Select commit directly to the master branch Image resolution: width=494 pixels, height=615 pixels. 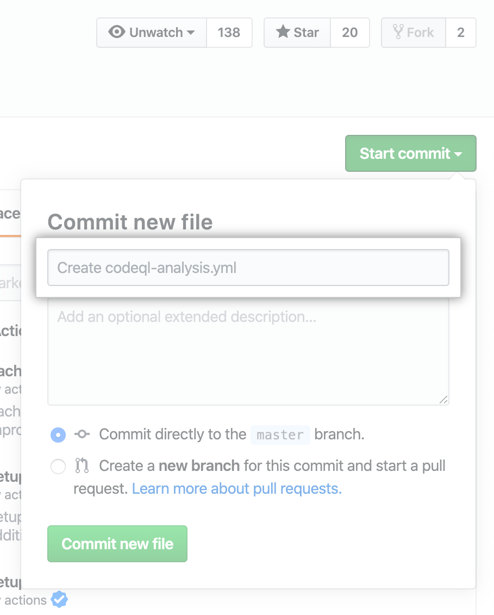point(58,435)
